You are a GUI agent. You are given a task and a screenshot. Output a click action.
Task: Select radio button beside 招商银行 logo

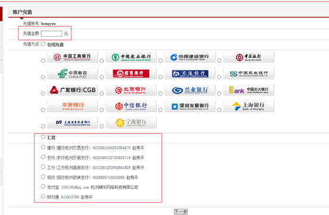coord(102,77)
